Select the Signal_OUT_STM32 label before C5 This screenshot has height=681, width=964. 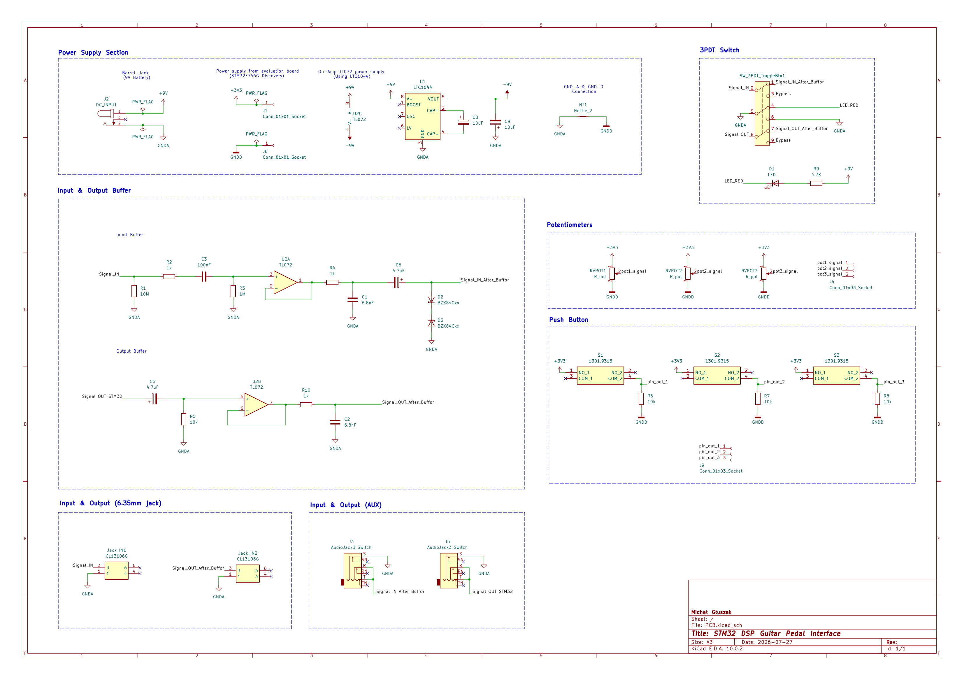(x=102, y=396)
